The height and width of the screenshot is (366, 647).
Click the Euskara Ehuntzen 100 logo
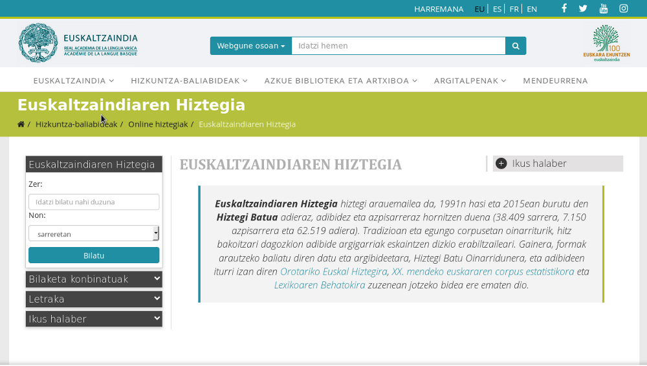click(x=606, y=43)
